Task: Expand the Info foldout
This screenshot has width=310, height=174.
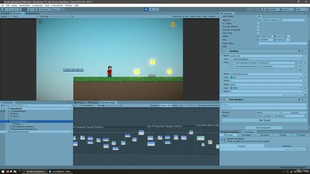Action: (x=221, y=47)
